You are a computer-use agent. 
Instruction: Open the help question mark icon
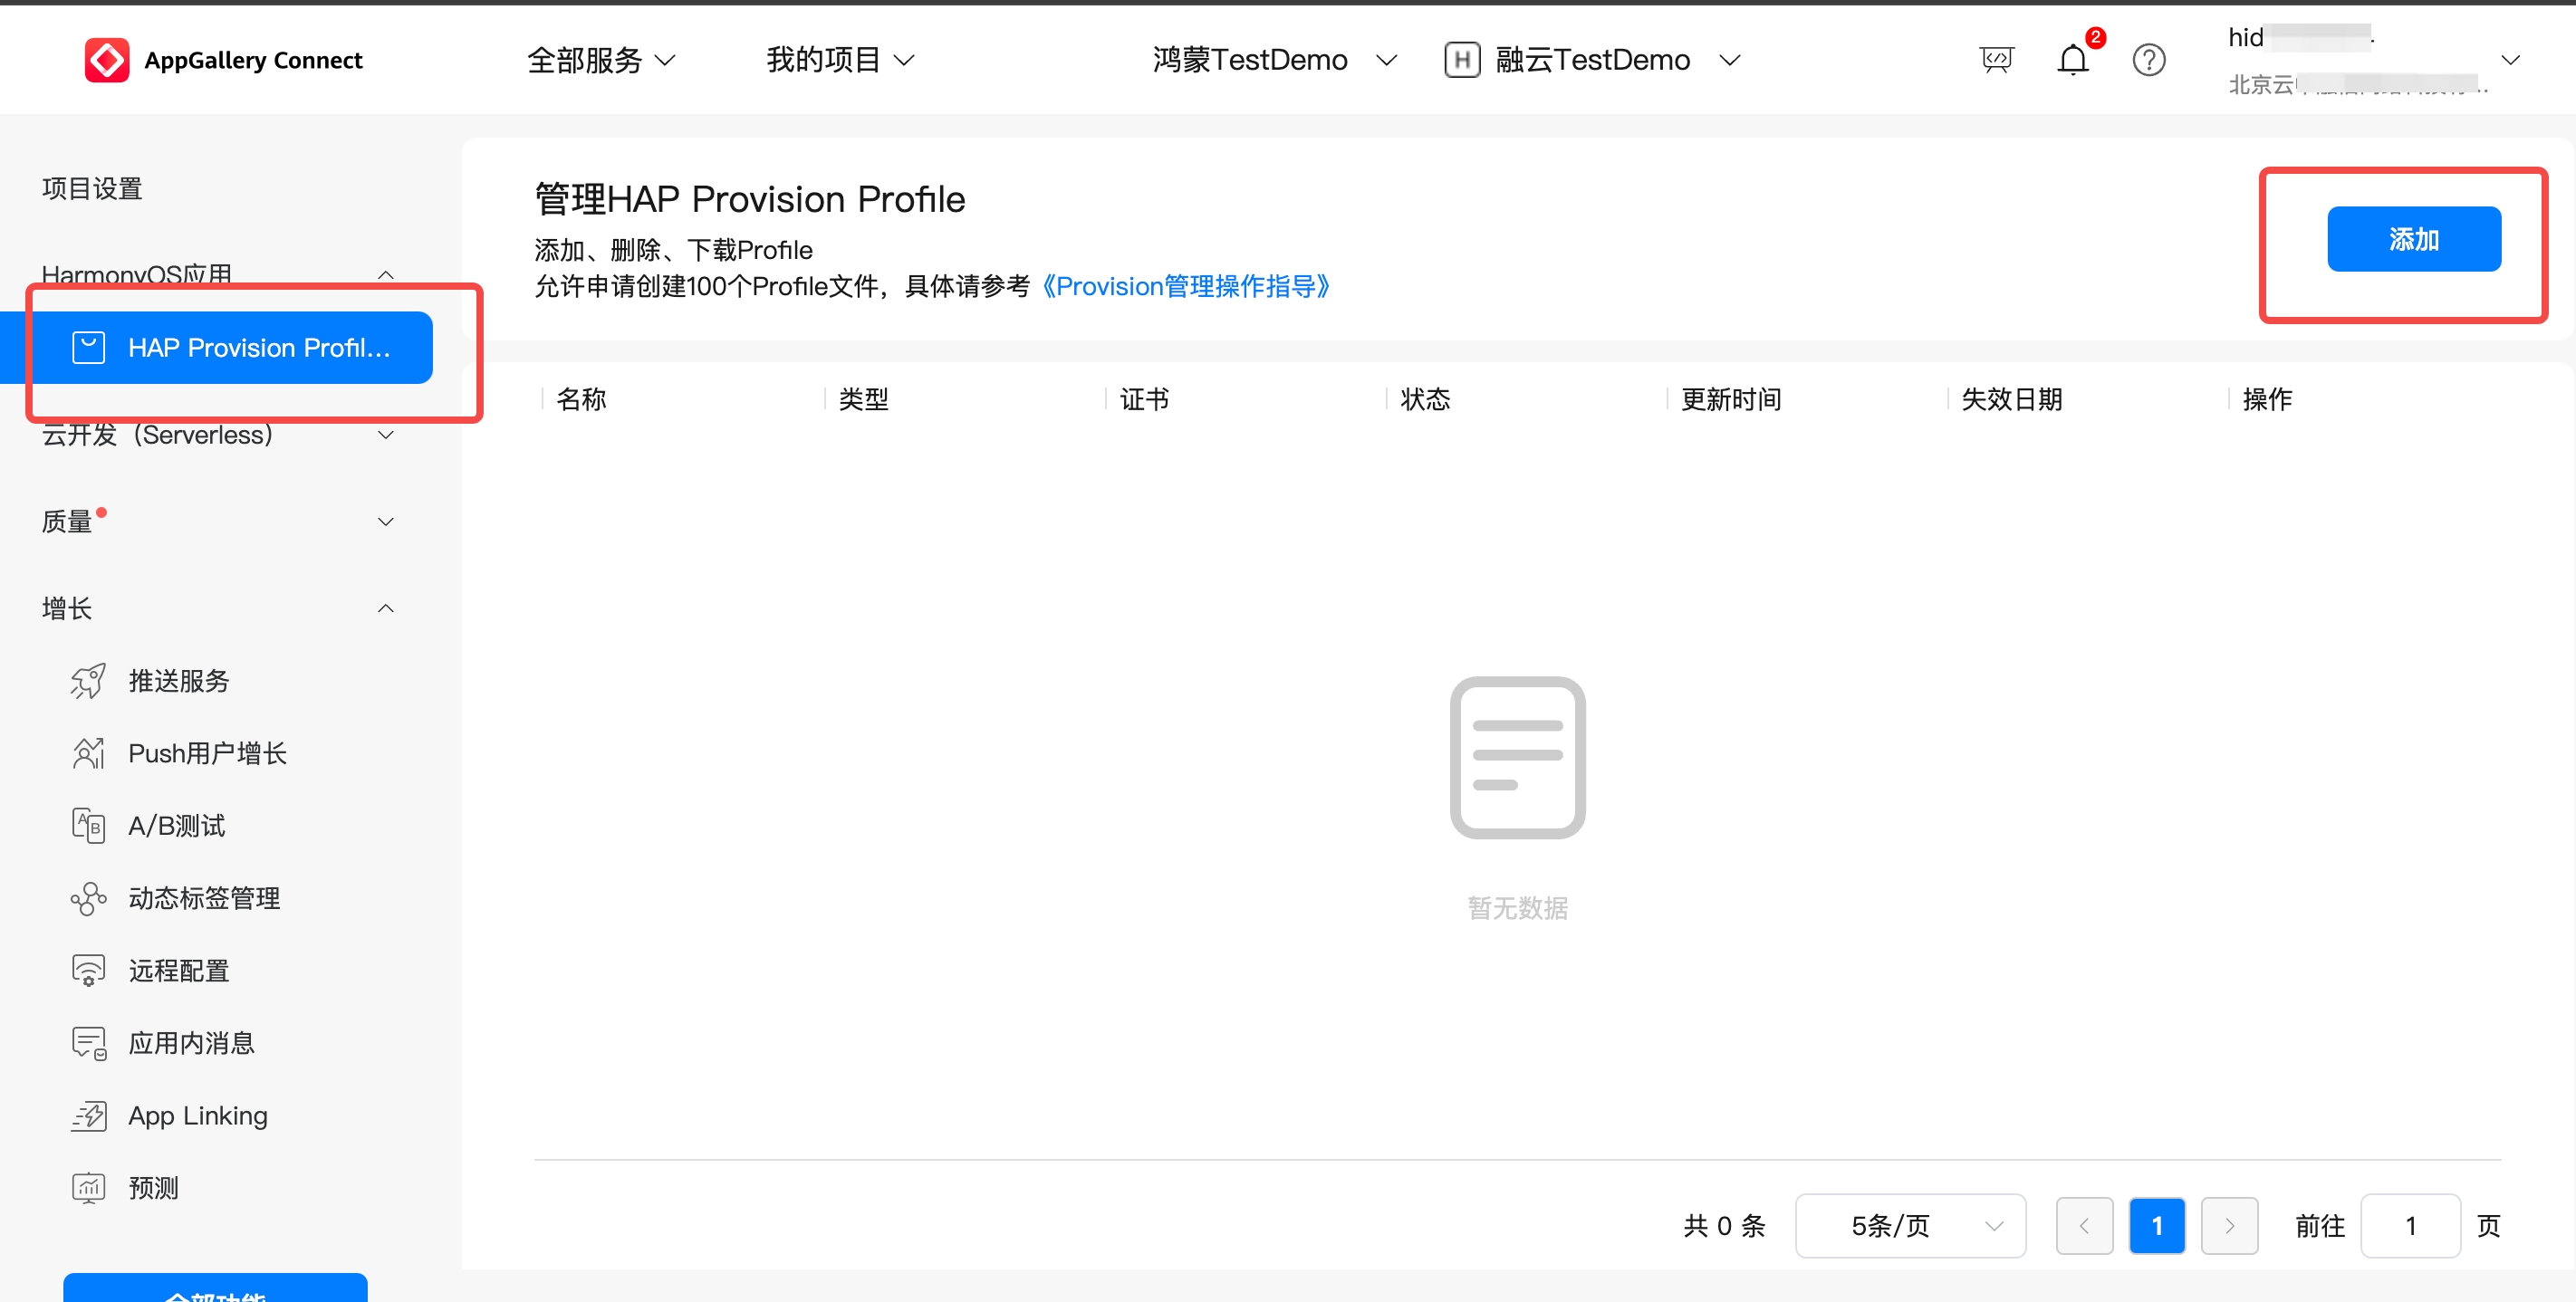(x=2148, y=60)
